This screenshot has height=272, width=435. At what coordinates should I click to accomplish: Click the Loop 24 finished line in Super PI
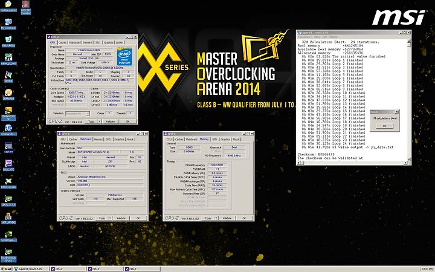[332, 143]
